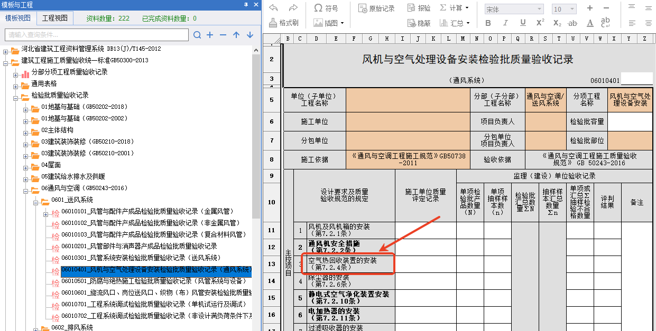This screenshot has width=656, height=331.
Task: Open the 宋体 font name dropdown
Action: (514, 9)
